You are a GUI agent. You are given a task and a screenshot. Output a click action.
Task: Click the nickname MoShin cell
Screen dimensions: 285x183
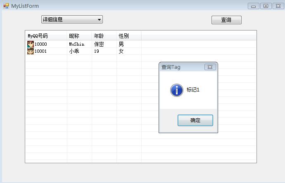point(77,44)
